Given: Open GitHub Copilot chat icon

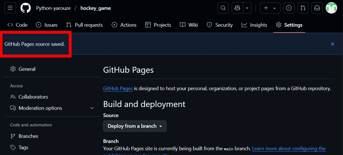Looking at the screenshot, I should (x=237, y=8).
